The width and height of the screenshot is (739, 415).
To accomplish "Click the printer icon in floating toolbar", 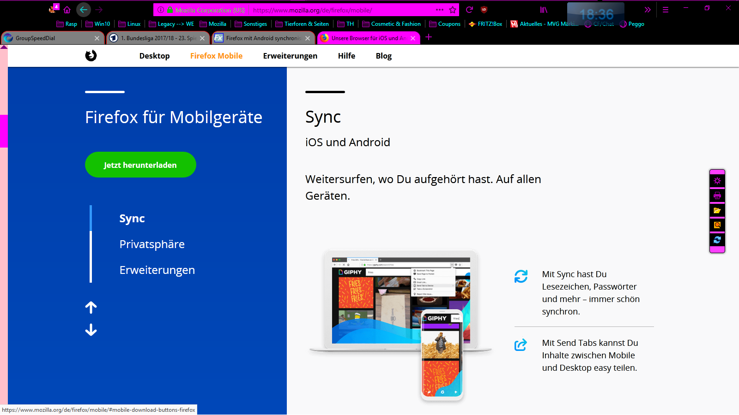I will pos(717,196).
